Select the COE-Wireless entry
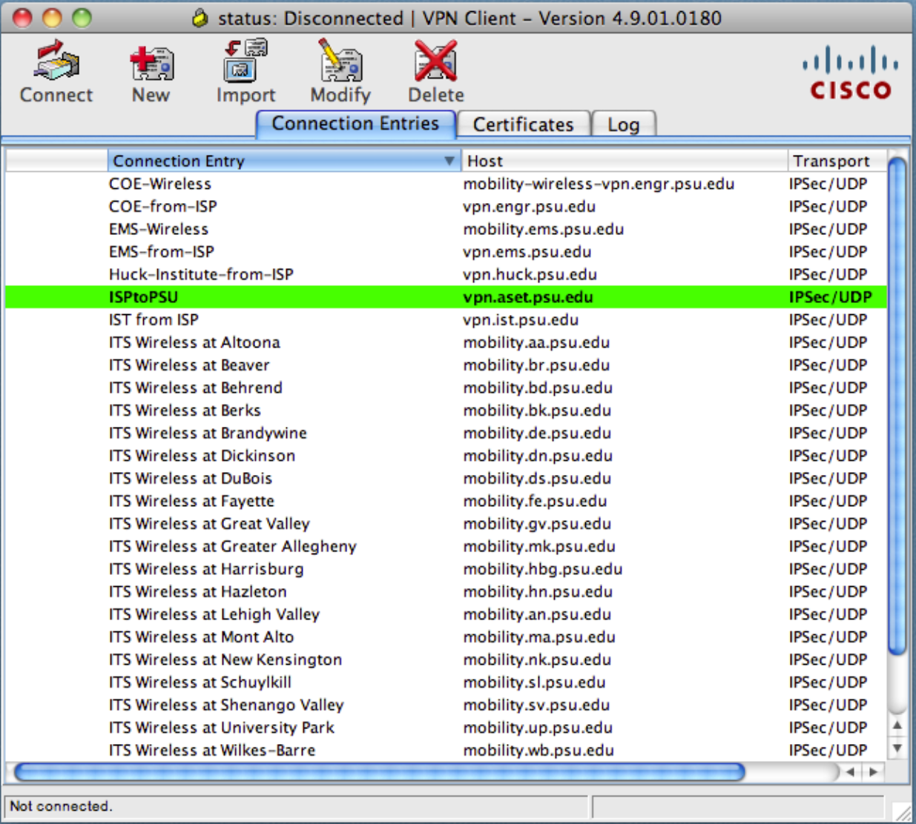The height and width of the screenshot is (824, 916). click(x=446, y=184)
